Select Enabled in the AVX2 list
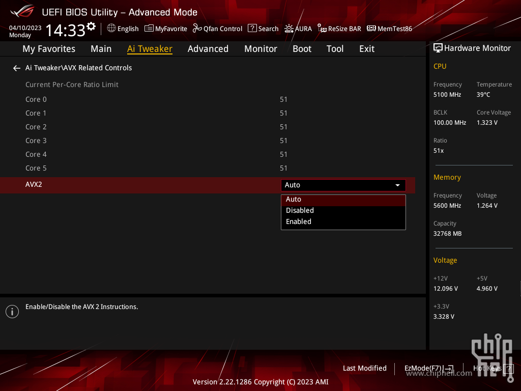 (x=343, y=222)
